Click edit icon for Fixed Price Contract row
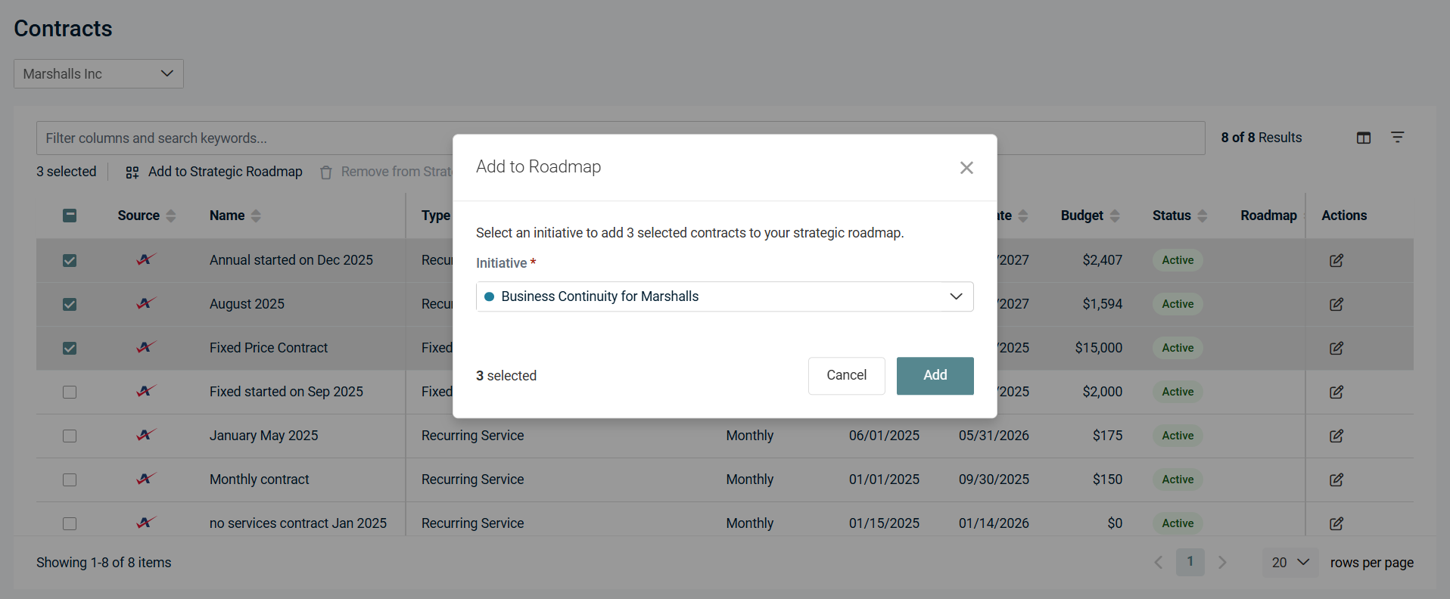The height and width of the screenshot is (599, 1450). pyautogui.click(x=1336, y=348)
